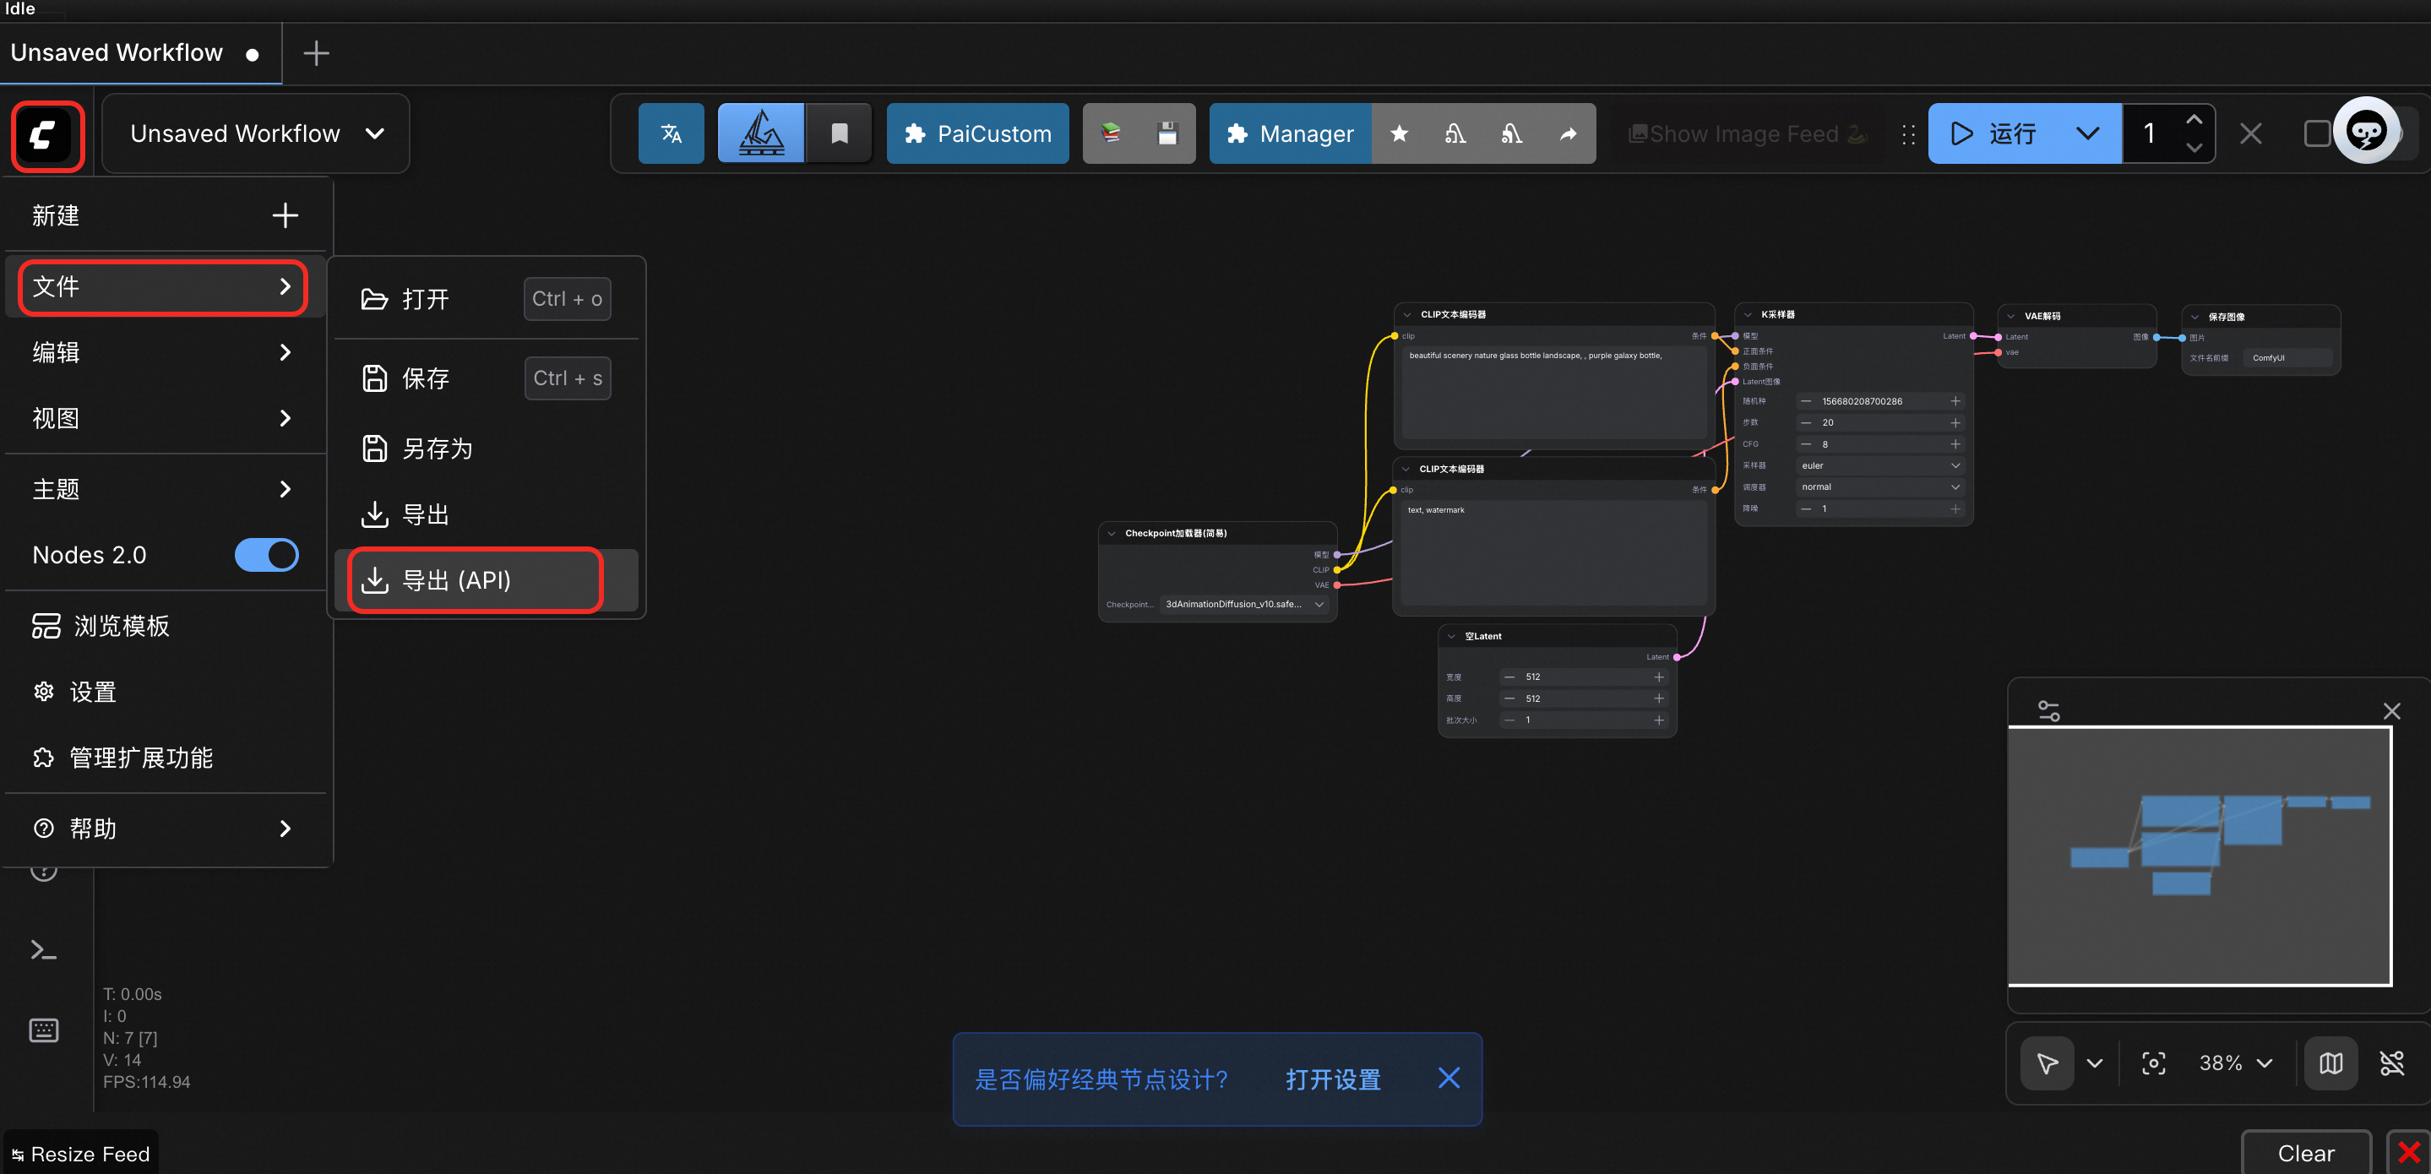Image resolution: width=2431 pixels, height=1174 pixels.
Task: Open dropdown arrow next to 运行 button
Action: point(2087,133)
